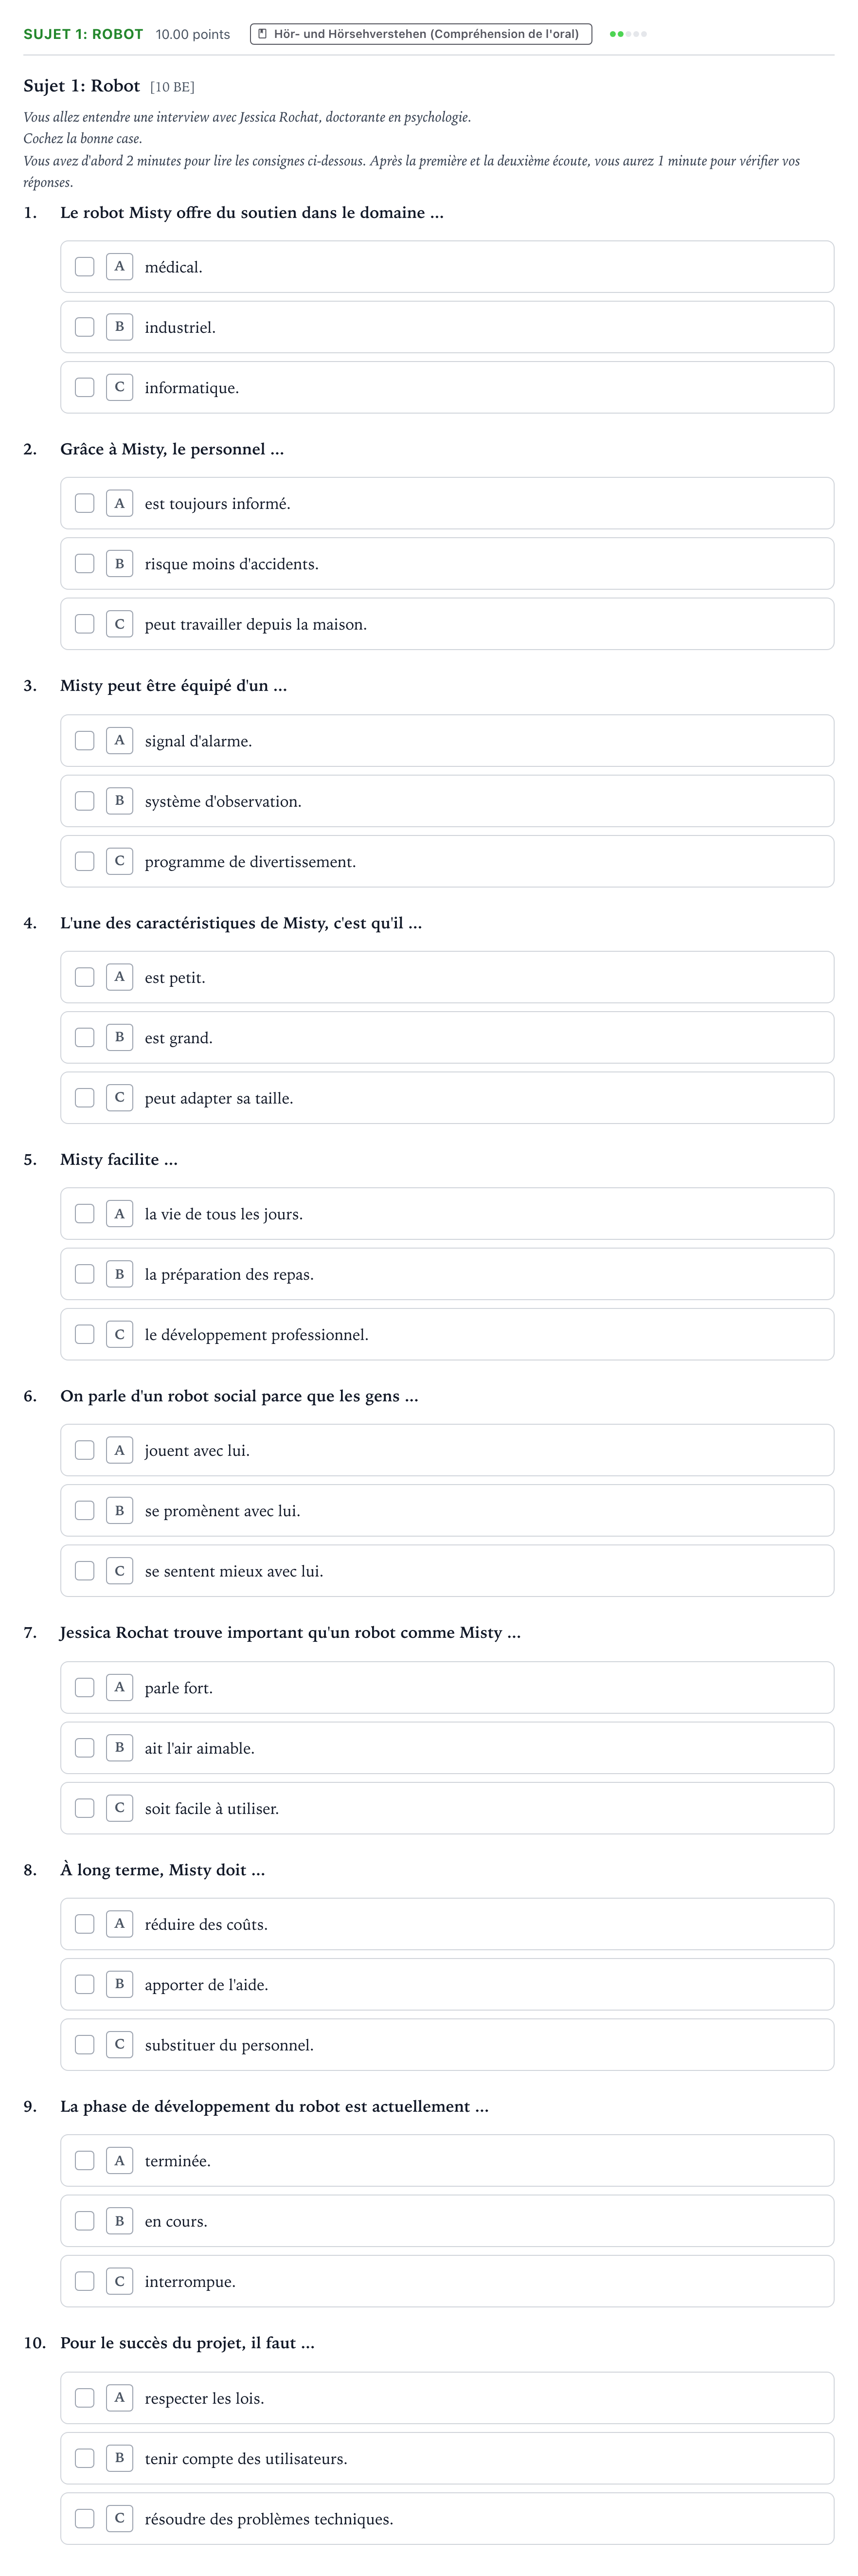Tick checkbox next to 'risque moins d'accidents.'

[x=85, y=564]
